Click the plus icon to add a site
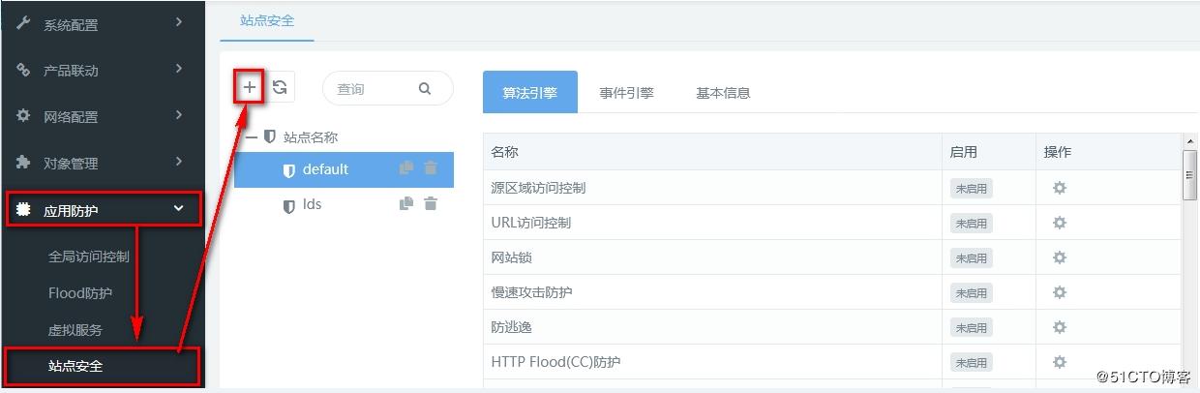1200x393 pixels. [250, 87]
